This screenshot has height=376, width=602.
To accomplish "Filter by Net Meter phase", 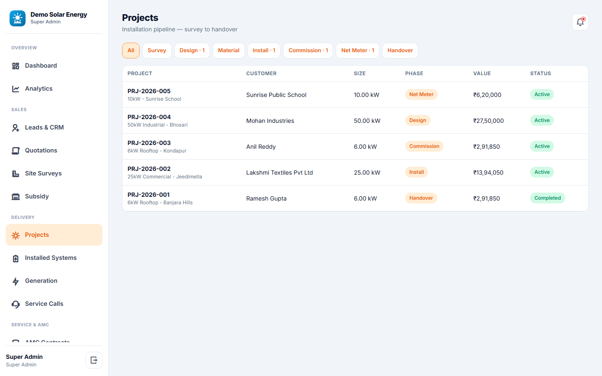I will click(358, 51).
